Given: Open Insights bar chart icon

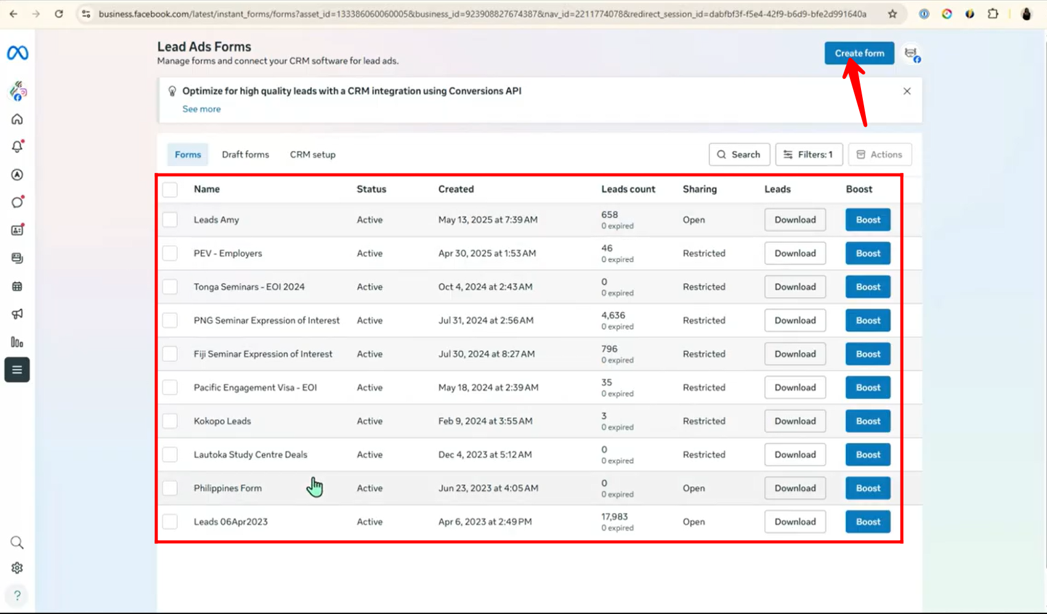Looking at the screenshot, I should pos(17,342).
